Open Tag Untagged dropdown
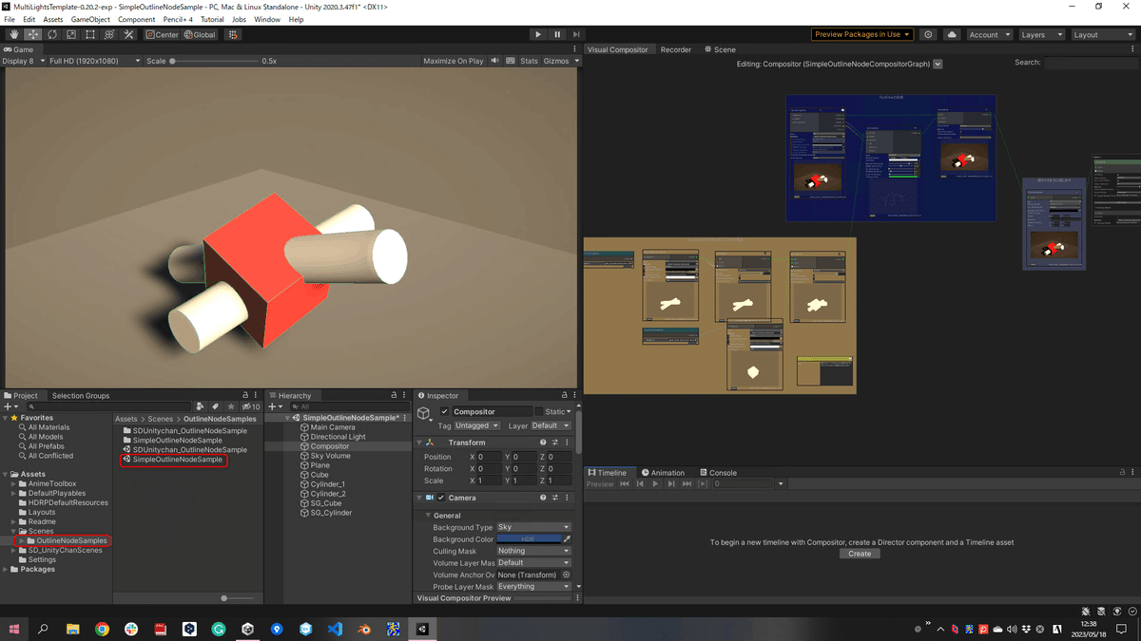Viewport: 1141px width, 641px height. (476, 425)
